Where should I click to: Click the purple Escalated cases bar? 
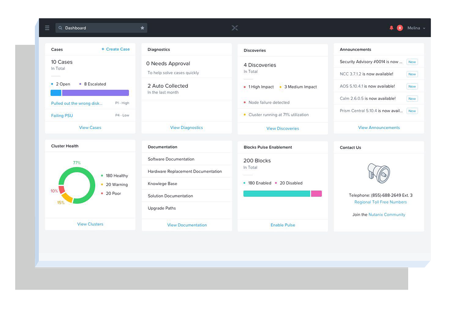[x=95, y=93]
